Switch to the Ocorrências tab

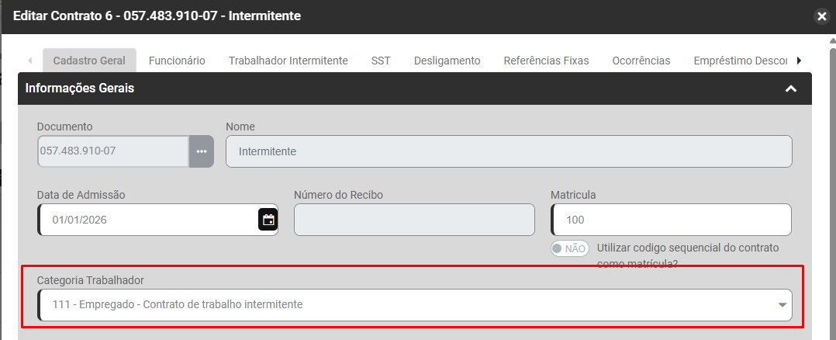[x=641, y=61]
